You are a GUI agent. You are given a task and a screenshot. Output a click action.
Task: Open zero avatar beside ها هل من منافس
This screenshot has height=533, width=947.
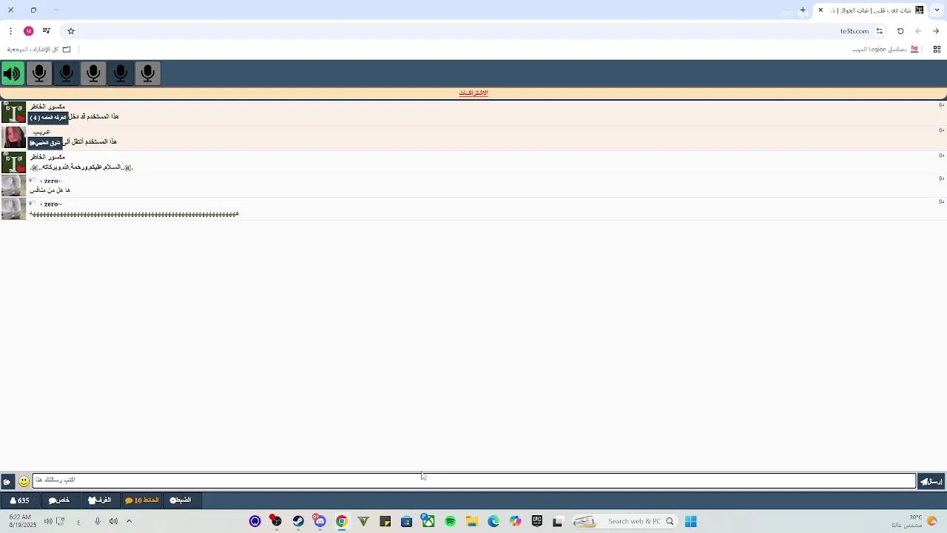(x=13, y=186)
